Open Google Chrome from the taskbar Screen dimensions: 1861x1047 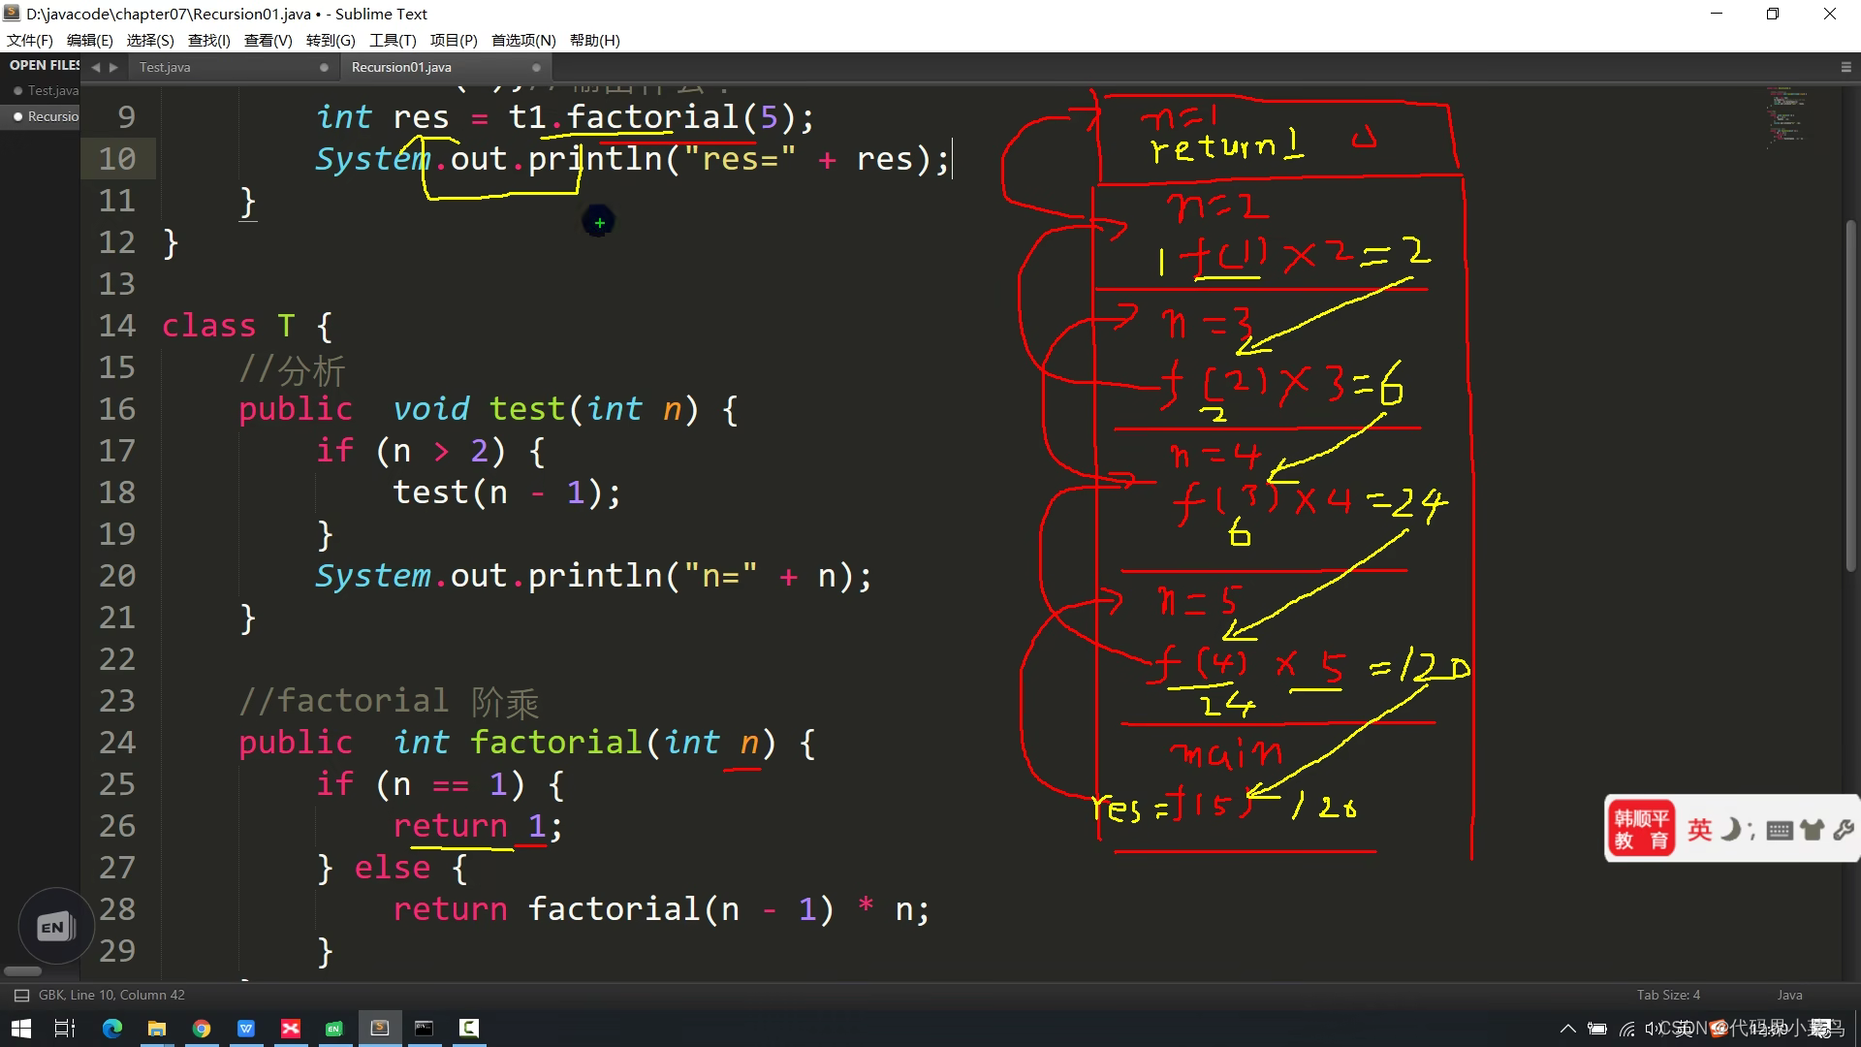[202, 1029]
